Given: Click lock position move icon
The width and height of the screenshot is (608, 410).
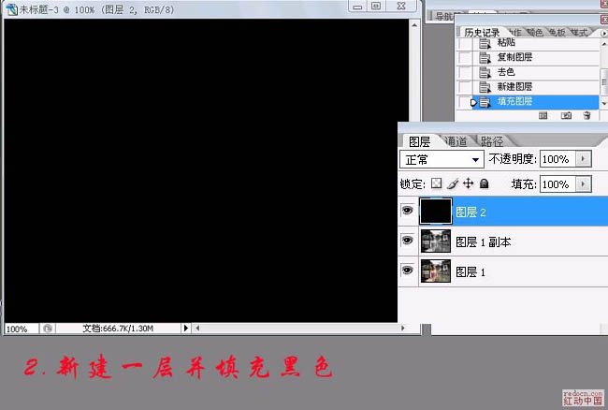Looking at the screenshot, I should (468, 184).
